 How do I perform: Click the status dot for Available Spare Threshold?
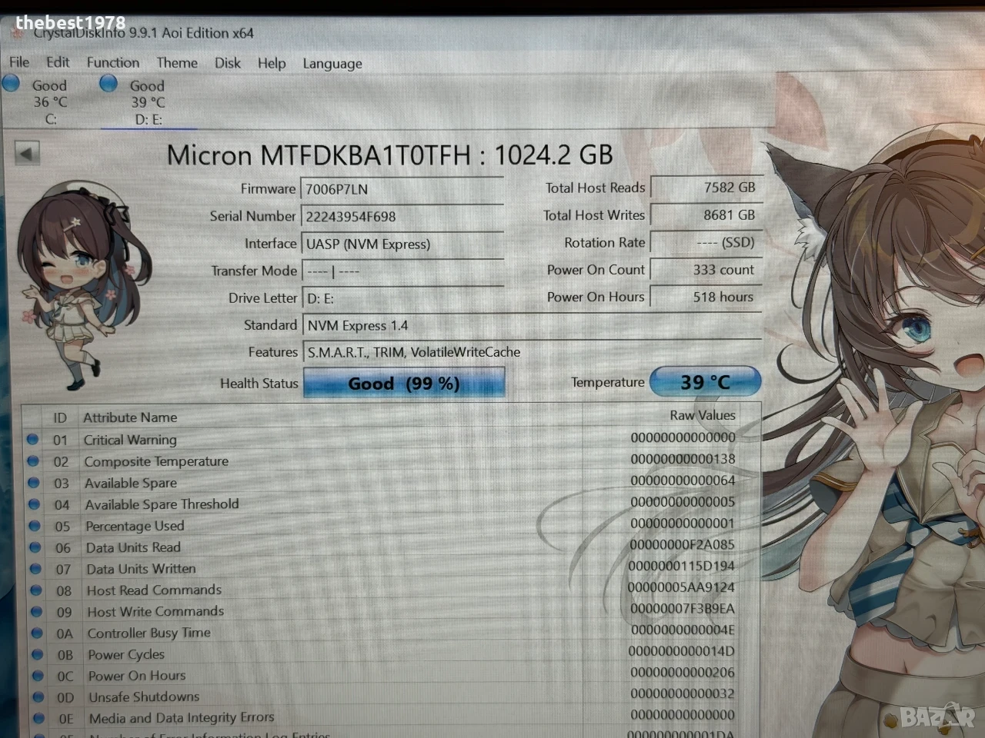pos(34,504)
